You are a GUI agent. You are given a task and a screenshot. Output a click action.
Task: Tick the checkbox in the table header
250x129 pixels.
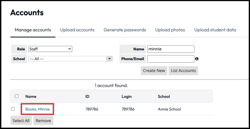[x=17, y=96]
